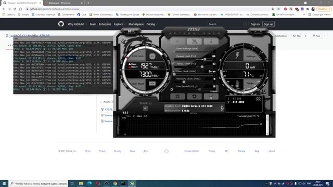Adjust the Fan Speed slider
This screenshot has width=333, height=187.
coord(194,89)
